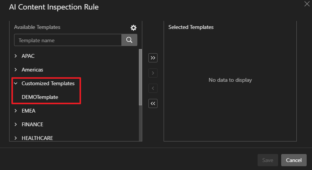
Task: Expand the FINANCE template group
Action: pos(16,124)
